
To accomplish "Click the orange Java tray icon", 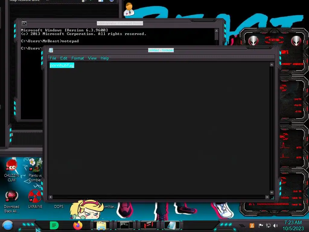I will point(252,225).
